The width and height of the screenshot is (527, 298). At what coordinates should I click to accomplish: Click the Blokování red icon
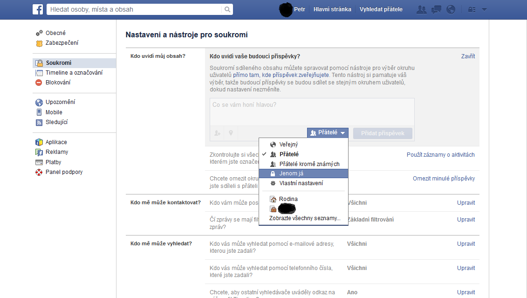39,83
